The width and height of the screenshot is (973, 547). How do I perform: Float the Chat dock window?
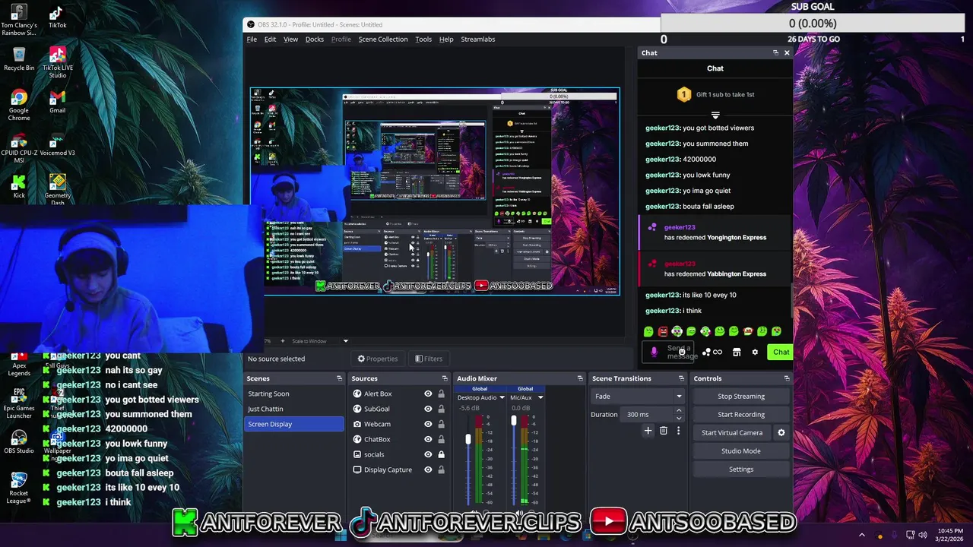tap(775, 52)
